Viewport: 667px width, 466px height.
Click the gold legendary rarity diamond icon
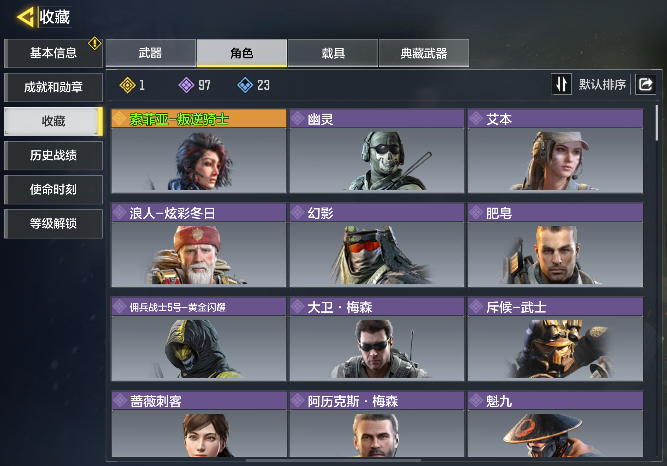tap(127, 85)
